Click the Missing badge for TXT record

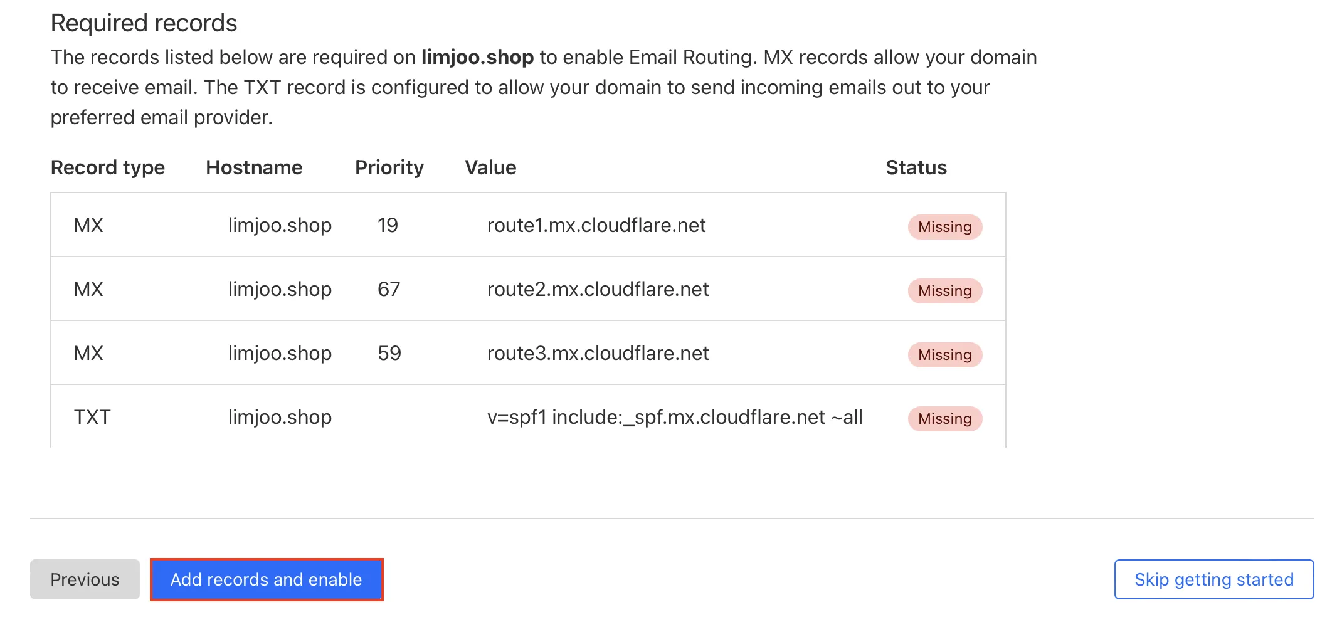click(944, 418)
